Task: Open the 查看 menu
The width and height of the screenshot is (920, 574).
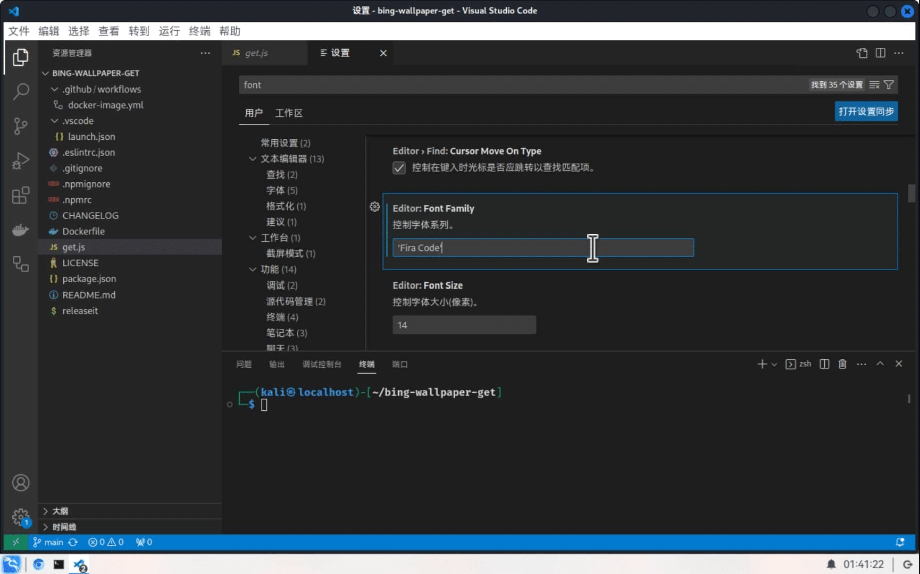Action: click(x=109, y=31)
